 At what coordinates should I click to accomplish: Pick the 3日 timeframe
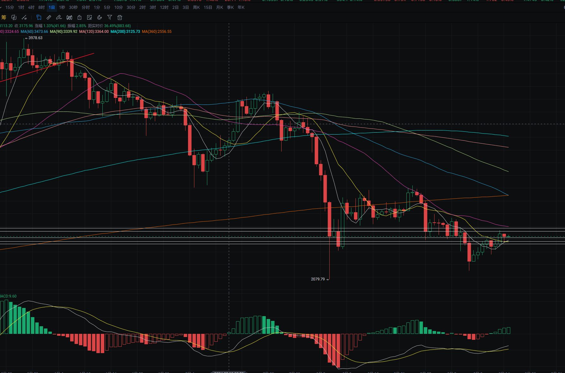point(186,7)
